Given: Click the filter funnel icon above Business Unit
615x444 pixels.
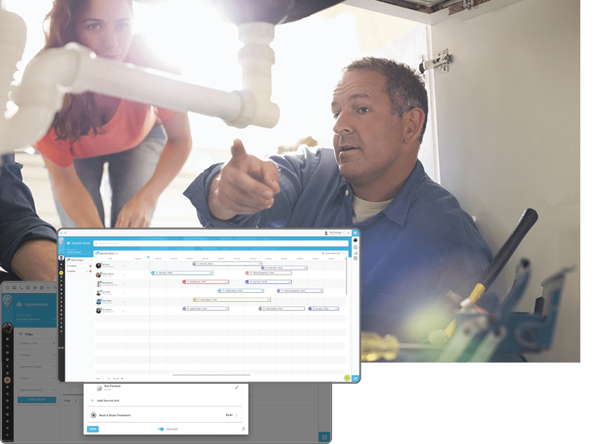Looking at the screenshot, I should pos(20,333).
